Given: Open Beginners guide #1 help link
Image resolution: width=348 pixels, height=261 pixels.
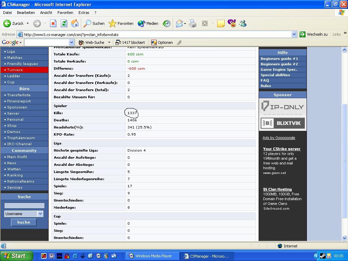Looking at the screenshot, I should (x=279, y=58).
